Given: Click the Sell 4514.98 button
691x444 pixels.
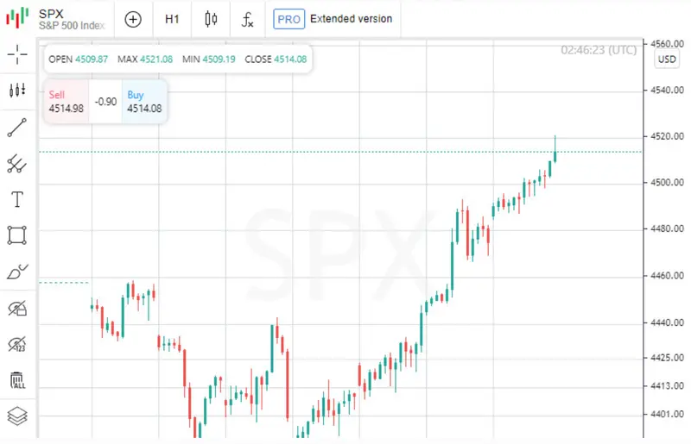Looking at the screenshot, I should [x=66, y=102].
